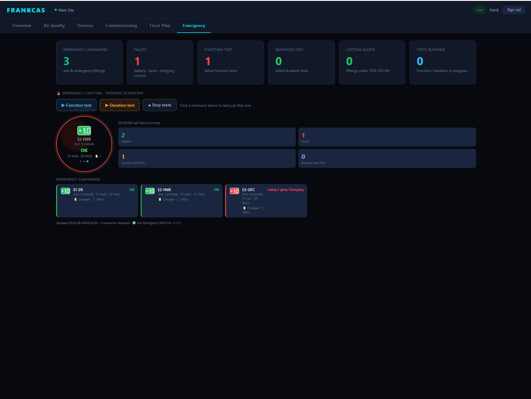The image size is (531, 399).
Task: Click the Live status badge
Action: pyautogui.click(x=479, y=10)
